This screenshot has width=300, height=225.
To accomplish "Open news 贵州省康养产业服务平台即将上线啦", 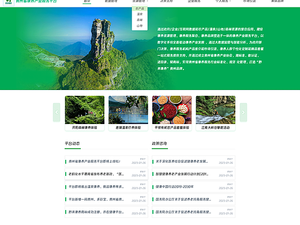I will pyautogui.click(x=106, y=161).
